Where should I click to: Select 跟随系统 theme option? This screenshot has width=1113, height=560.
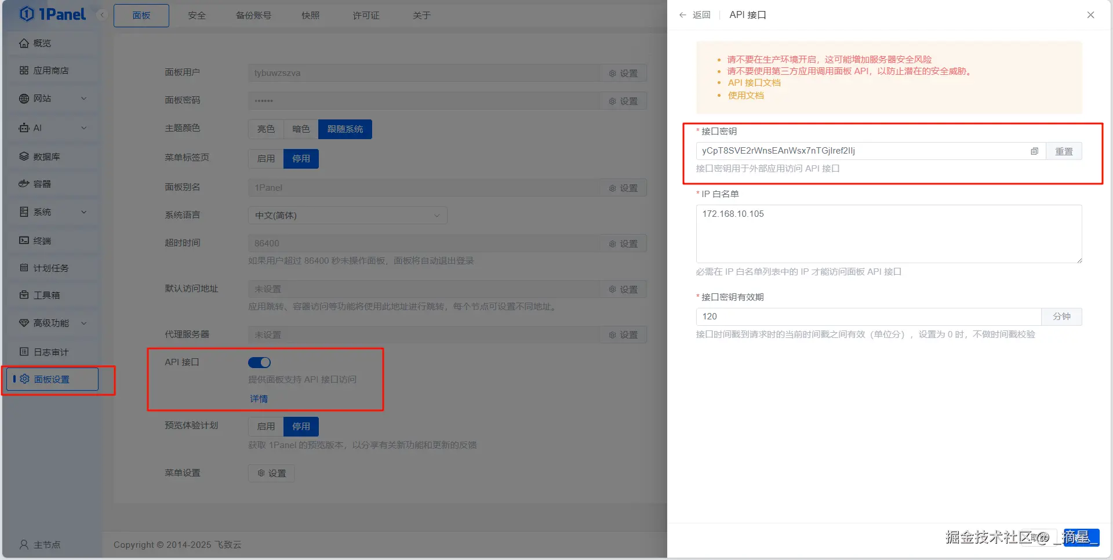pyautogui.click(x=345, y=129)
